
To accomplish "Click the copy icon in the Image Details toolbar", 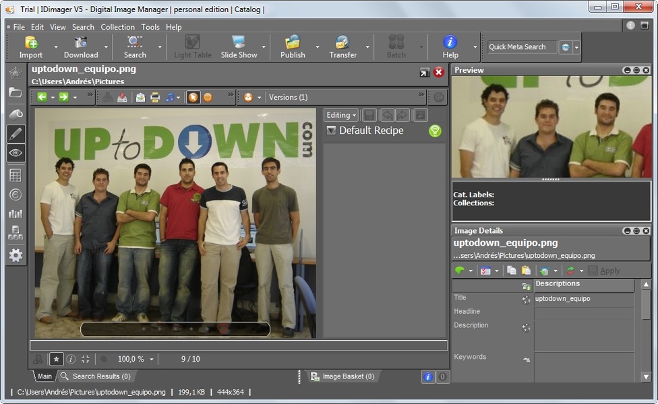I will [x=511, y=271].
